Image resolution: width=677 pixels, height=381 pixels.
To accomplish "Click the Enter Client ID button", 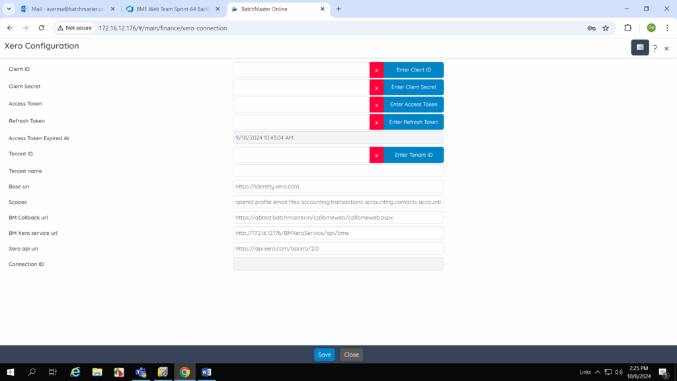I will pyautogui.click(x=413, y=70).
